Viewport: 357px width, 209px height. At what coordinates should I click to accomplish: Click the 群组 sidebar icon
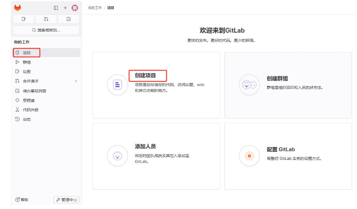17,62
